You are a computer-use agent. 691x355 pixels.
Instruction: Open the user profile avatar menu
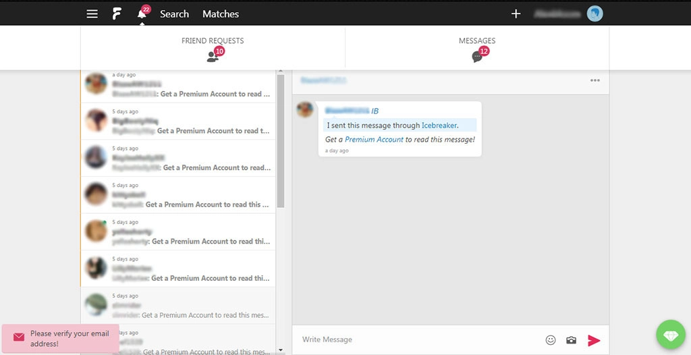pos(595,13)
